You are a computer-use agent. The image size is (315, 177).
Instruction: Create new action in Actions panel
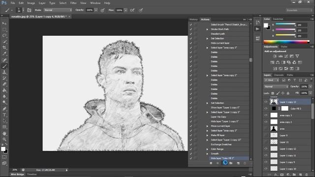pos(238,163)
